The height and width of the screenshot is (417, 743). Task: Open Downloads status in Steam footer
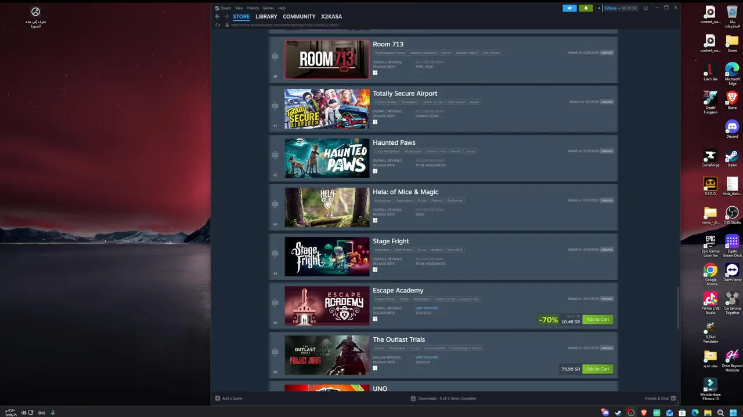443,398
